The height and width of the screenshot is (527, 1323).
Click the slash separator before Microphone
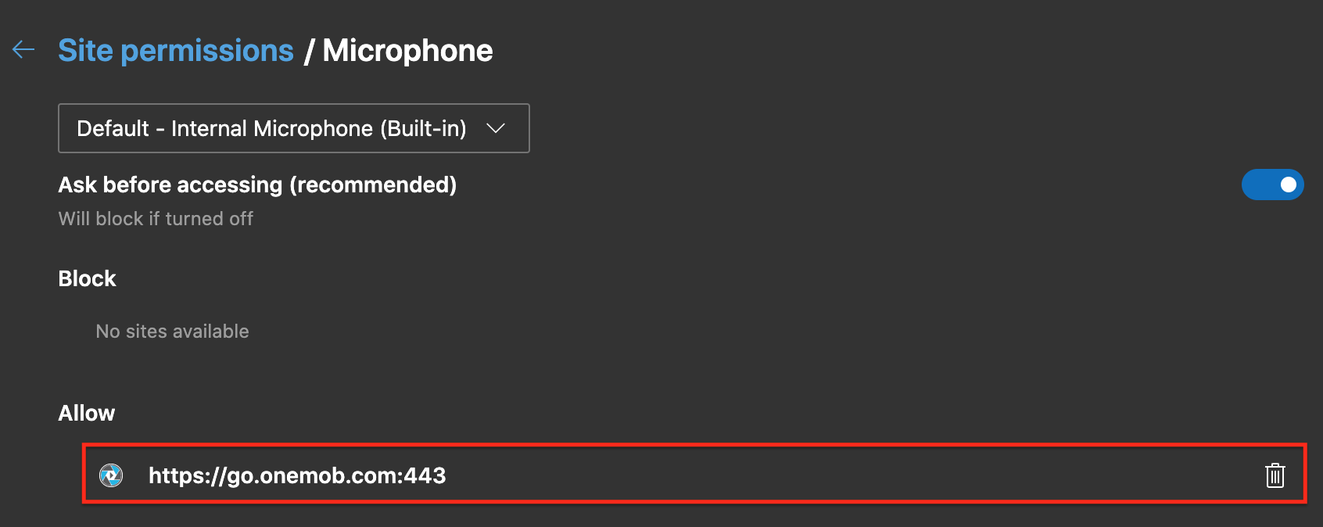(309, 51)
